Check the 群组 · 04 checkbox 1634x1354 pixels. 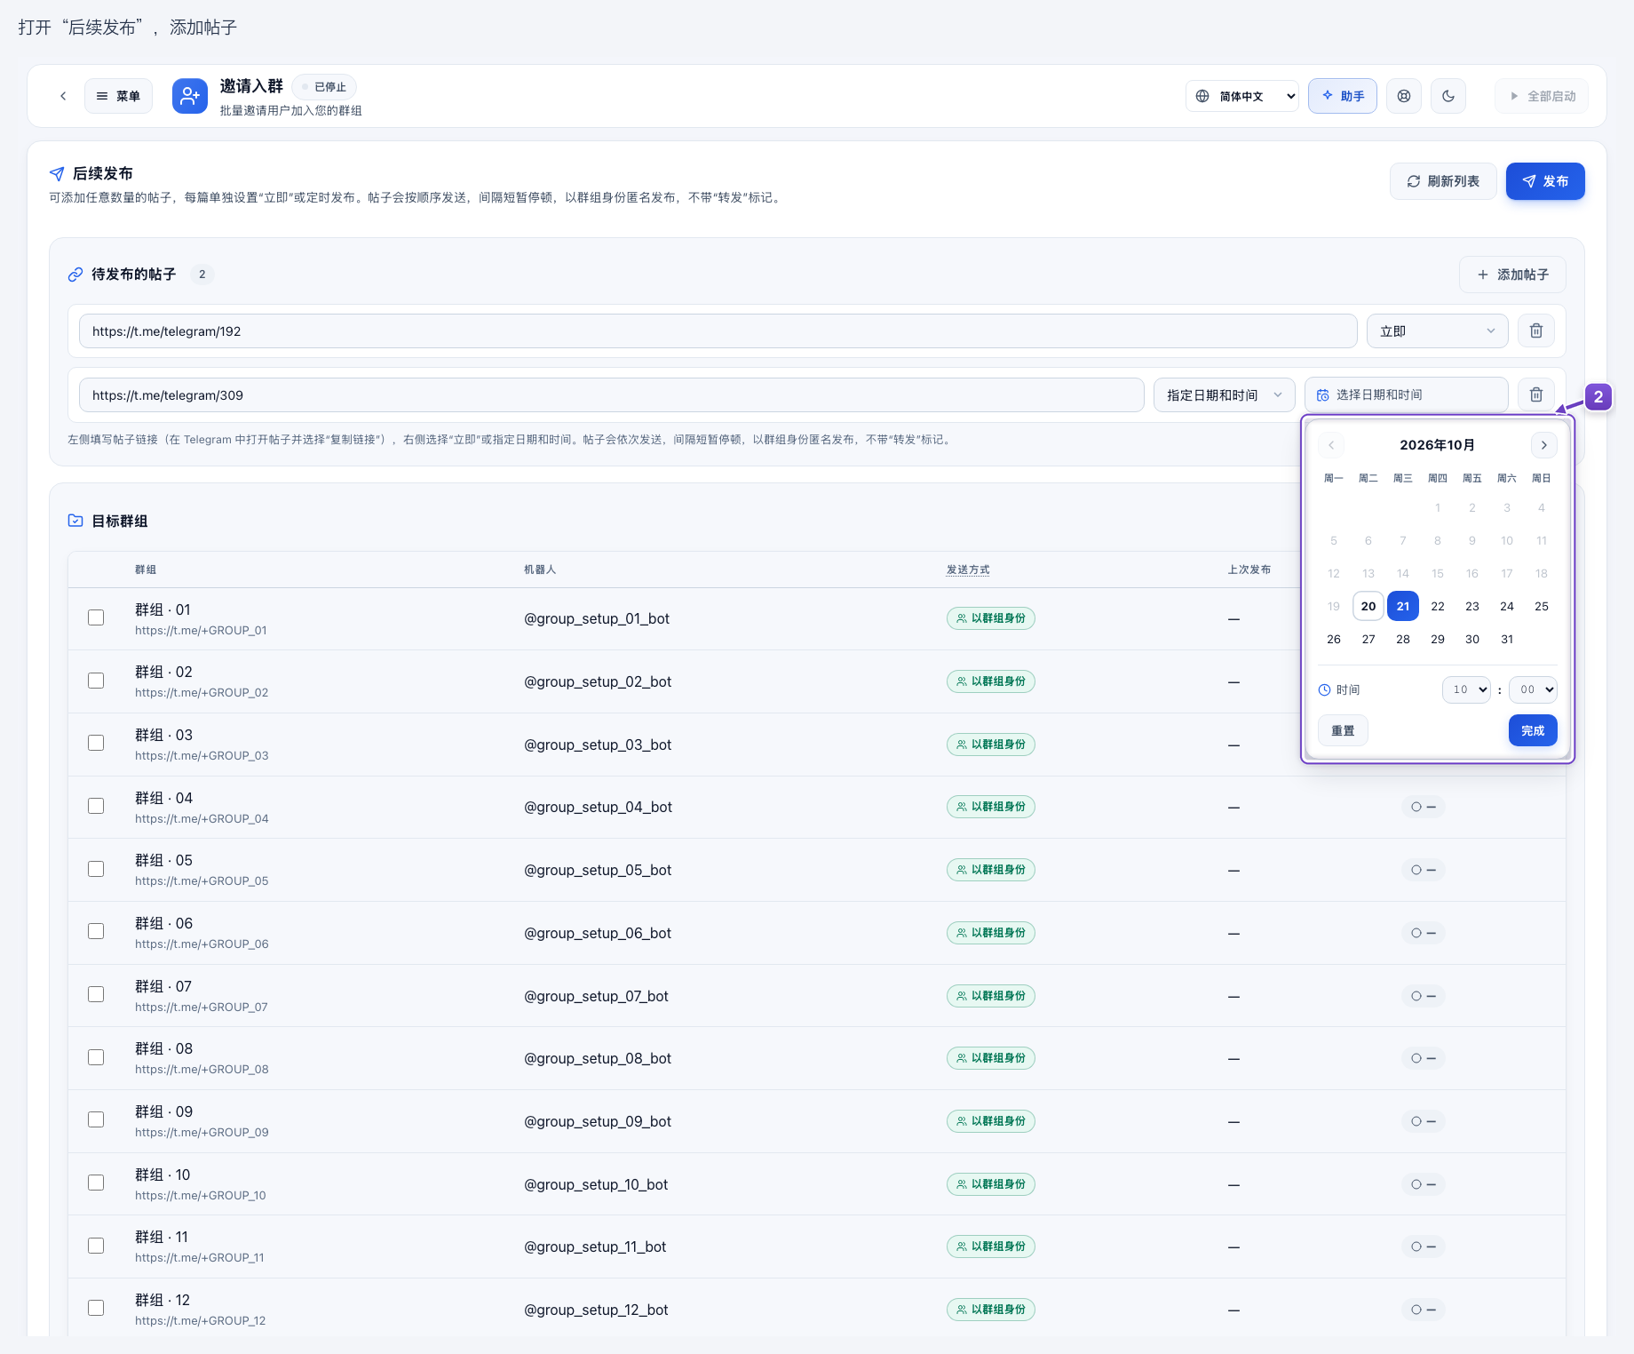click(96, 806)
